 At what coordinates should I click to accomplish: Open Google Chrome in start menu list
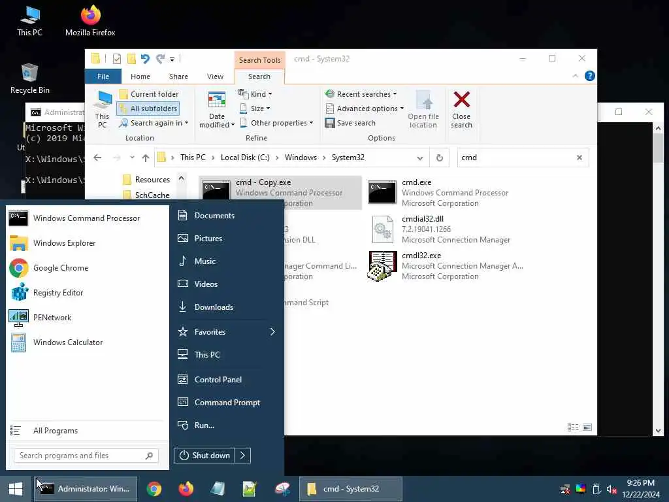(x=87, y=268)
